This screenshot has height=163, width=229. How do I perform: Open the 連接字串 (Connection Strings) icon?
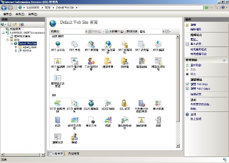click(108, 61)
